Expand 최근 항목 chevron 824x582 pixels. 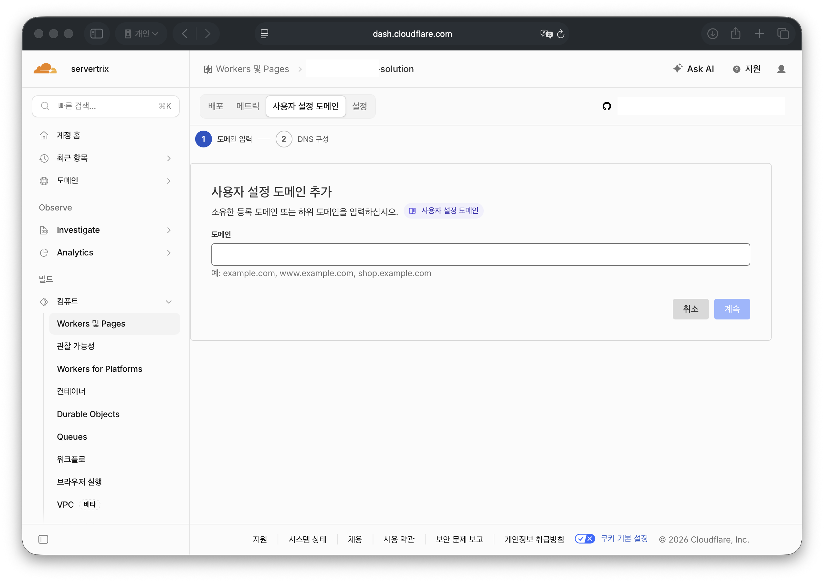169,158
